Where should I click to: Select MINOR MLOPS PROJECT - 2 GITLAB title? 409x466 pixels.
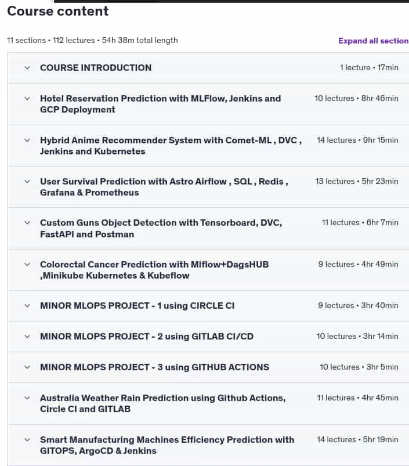click(x=147, y=337)
